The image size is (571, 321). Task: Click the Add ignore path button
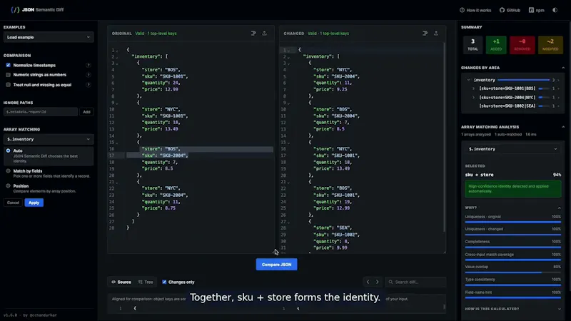coord(86,112)
